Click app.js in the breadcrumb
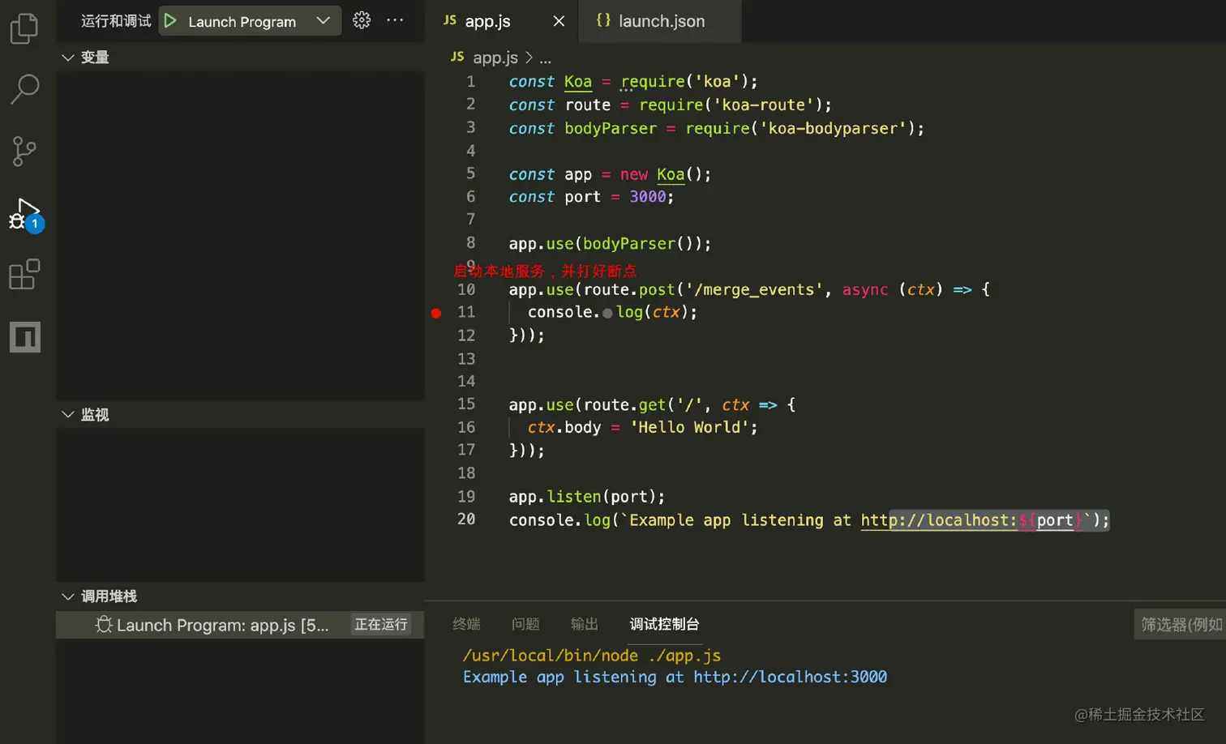This screenshot has height=744, width=1226. (495, 58)
